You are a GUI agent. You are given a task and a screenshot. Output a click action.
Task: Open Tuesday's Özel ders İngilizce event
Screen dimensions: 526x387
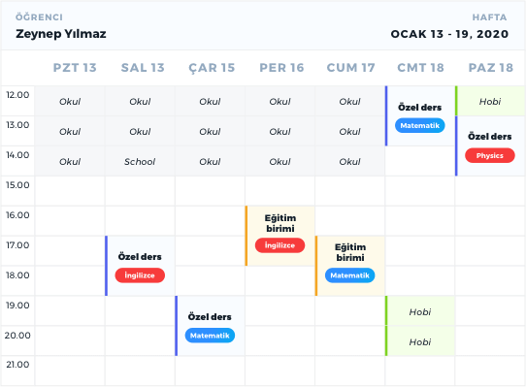coord(140,266)
